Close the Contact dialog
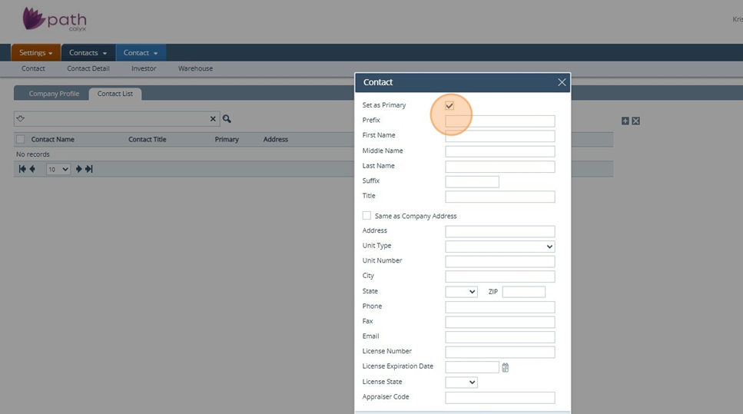743x414 pixels. tap(562, 82)
